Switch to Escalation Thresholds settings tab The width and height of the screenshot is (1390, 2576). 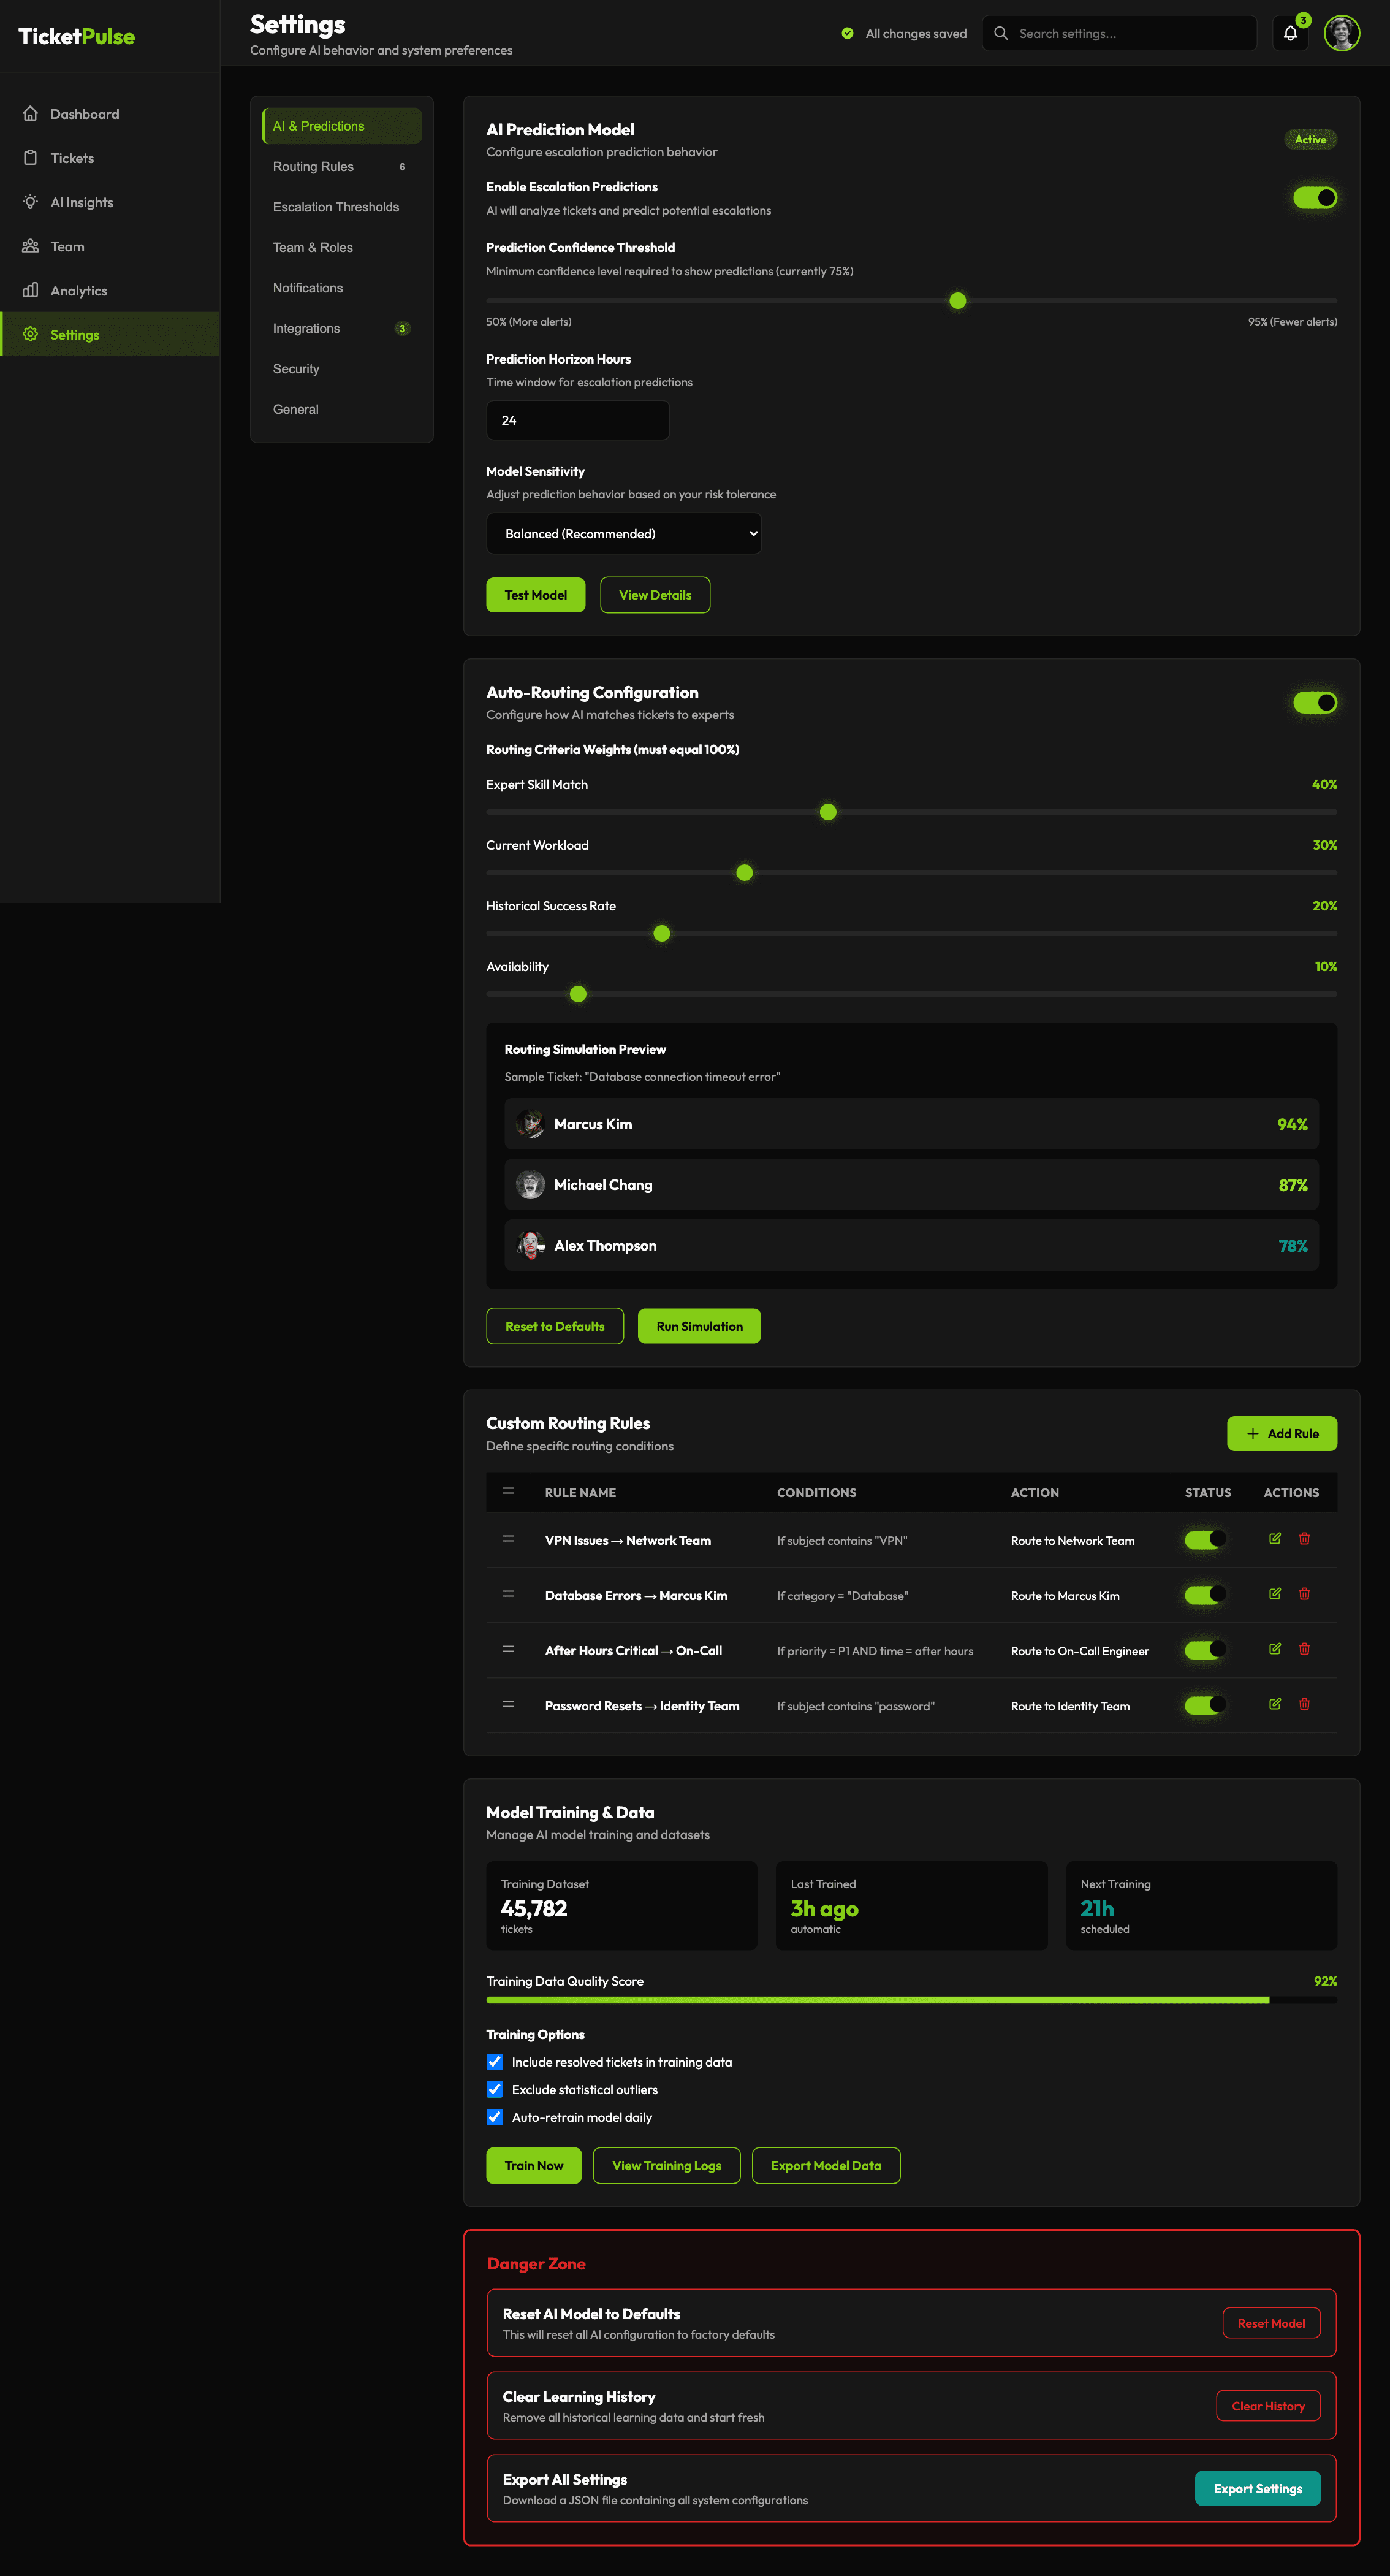[x=336, y=207]
